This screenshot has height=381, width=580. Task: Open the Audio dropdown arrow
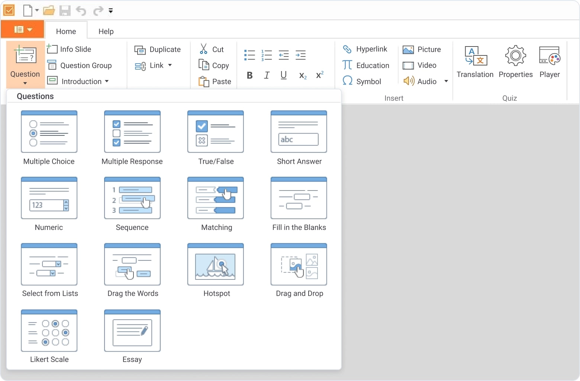coord(446,81)
